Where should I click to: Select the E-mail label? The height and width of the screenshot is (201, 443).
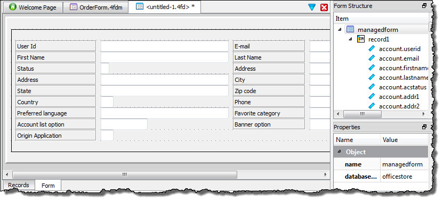pos(269,46)
